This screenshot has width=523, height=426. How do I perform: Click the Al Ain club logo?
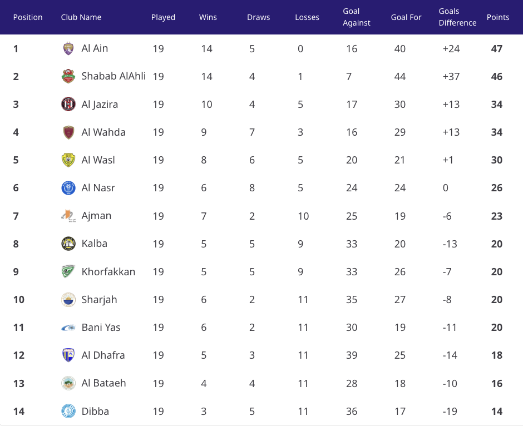tap(68, 49)
